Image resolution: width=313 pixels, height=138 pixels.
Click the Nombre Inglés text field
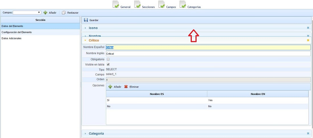[208, 54]
